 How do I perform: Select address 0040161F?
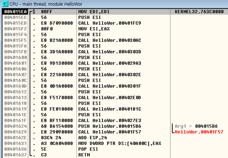click(15, 121)
